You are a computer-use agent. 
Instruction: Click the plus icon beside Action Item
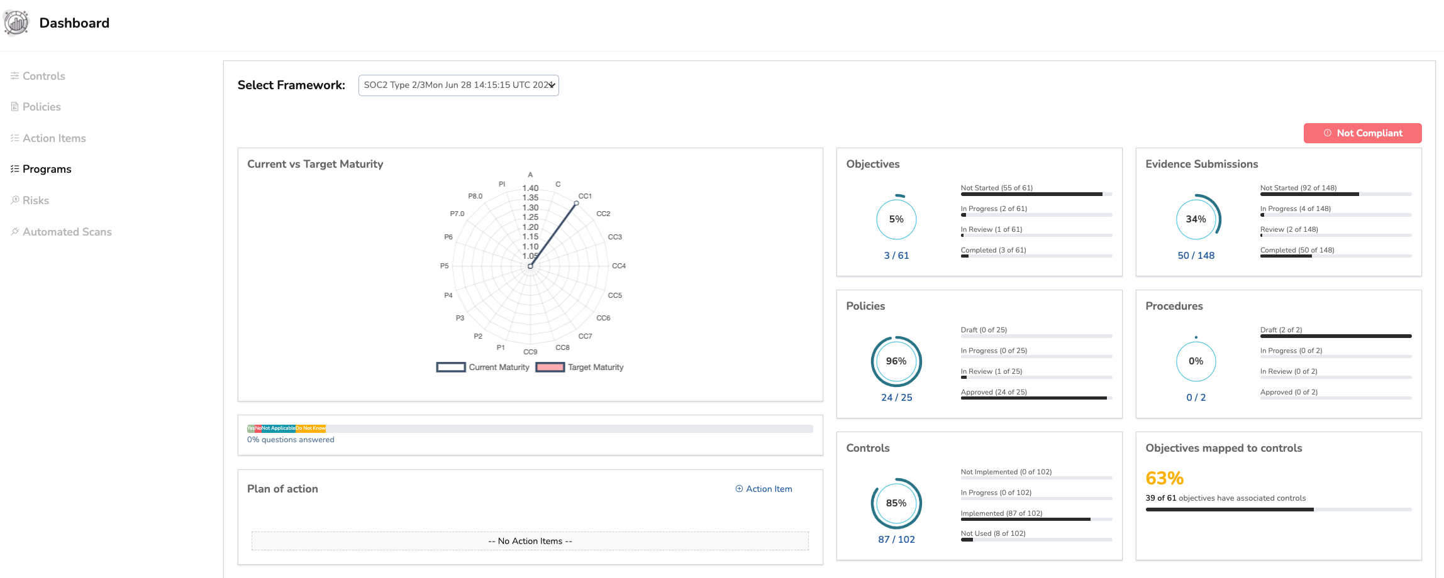(x=739, y=489)
